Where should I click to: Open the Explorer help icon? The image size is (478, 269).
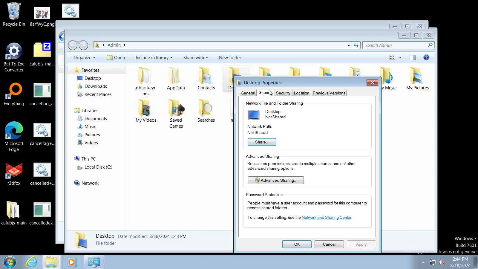coord(426,57)
